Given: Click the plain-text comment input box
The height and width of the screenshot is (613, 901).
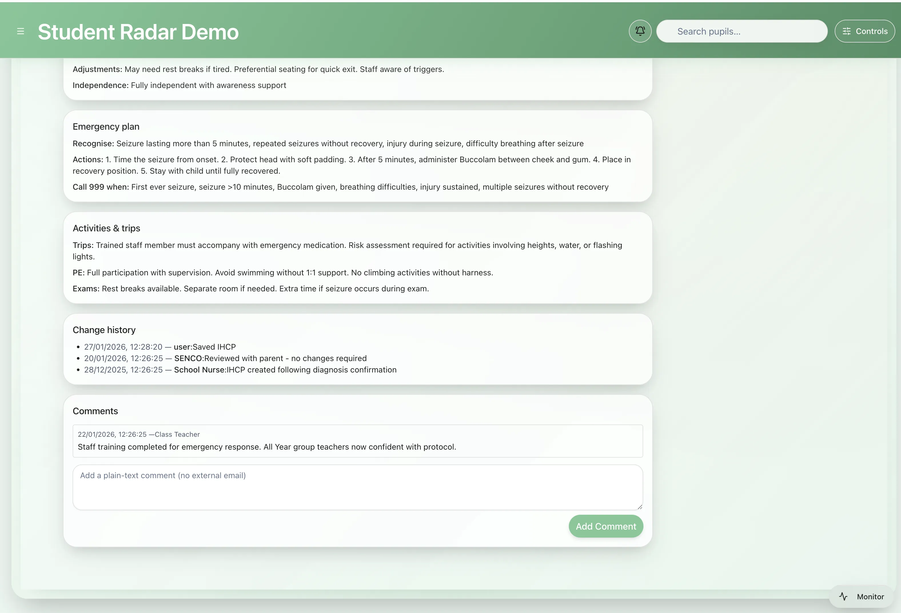Looking at the screenshot, I should click(x=357, y=487).
